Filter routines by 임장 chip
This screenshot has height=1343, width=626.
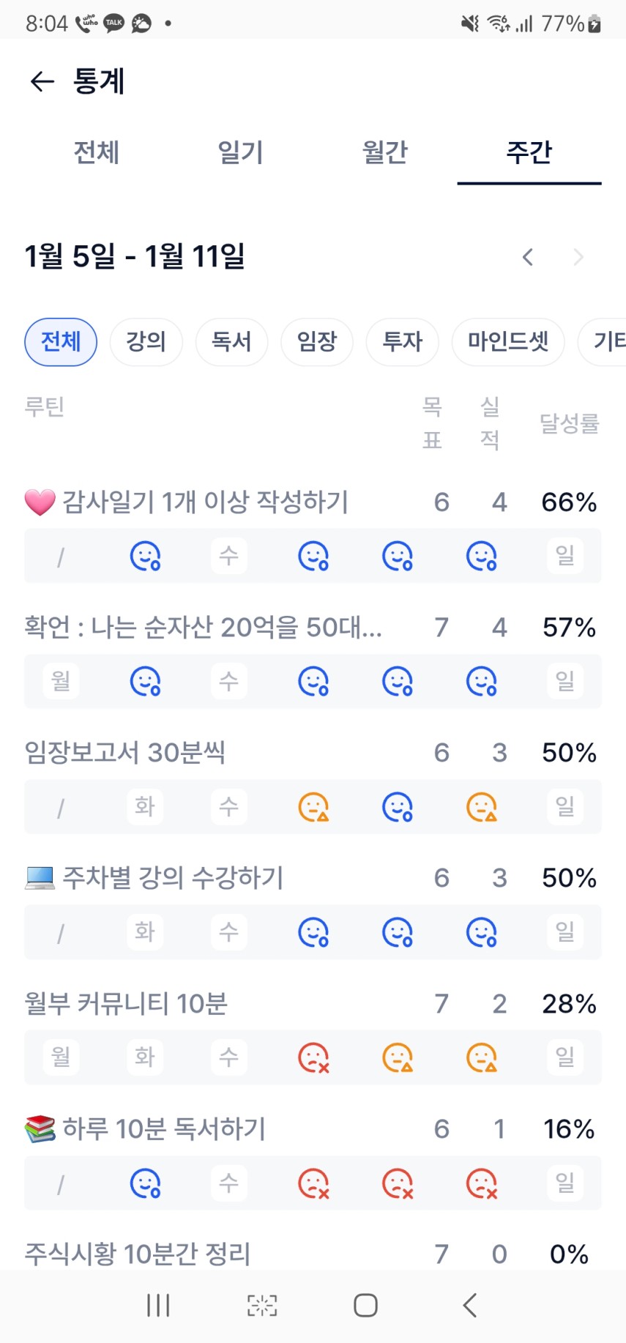point(317,341)
